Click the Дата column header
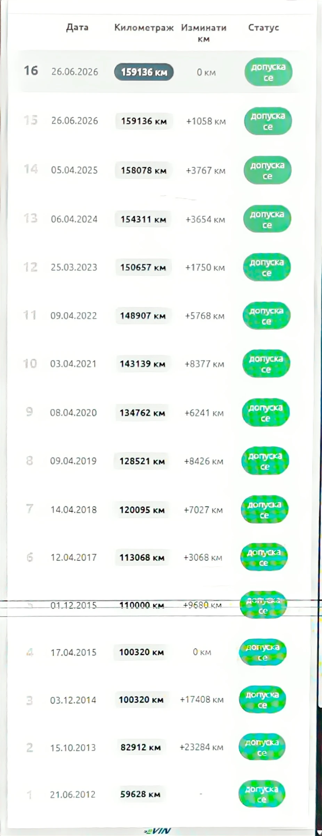This screenshot has width=322, height=836. tap(77, 28)
